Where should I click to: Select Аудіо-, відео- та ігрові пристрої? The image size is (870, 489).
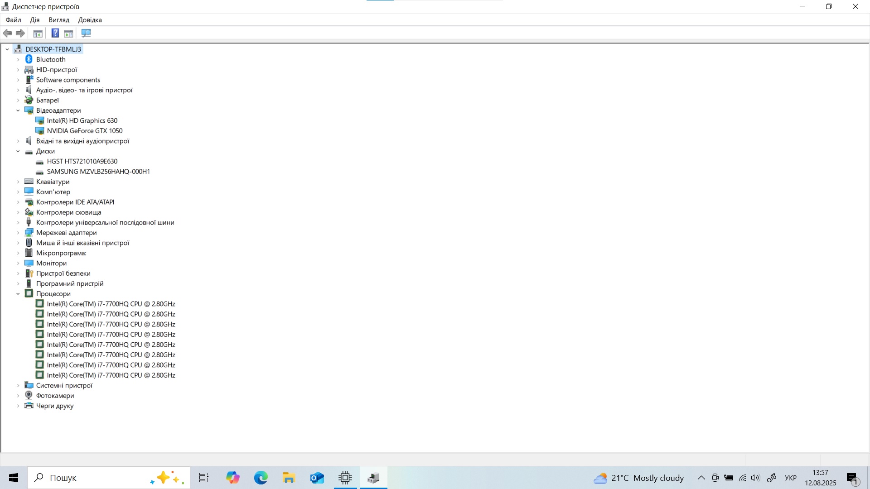click(x=84, y=90)
